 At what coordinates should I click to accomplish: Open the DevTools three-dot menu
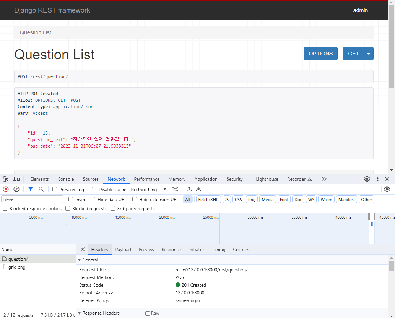tap(378, 179)
